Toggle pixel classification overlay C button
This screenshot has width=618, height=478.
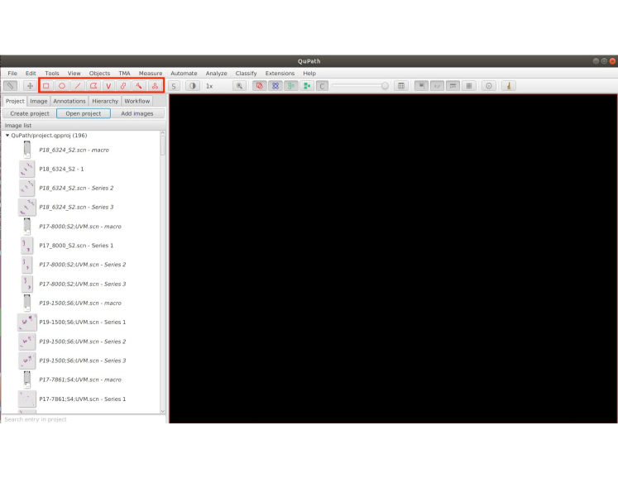322,86
